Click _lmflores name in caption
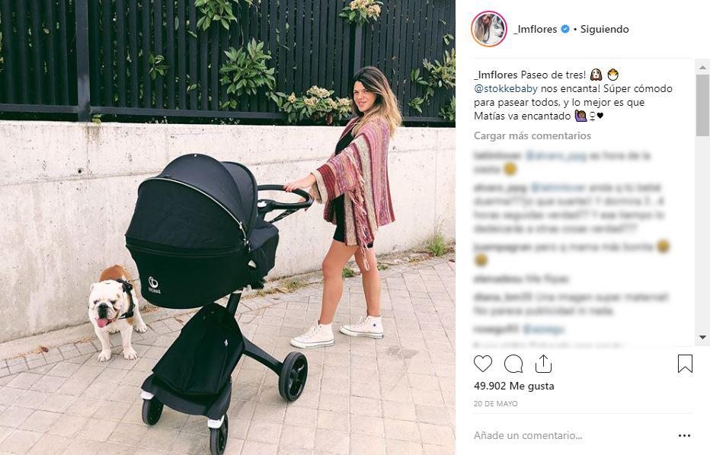 click(x=496, y=75)
